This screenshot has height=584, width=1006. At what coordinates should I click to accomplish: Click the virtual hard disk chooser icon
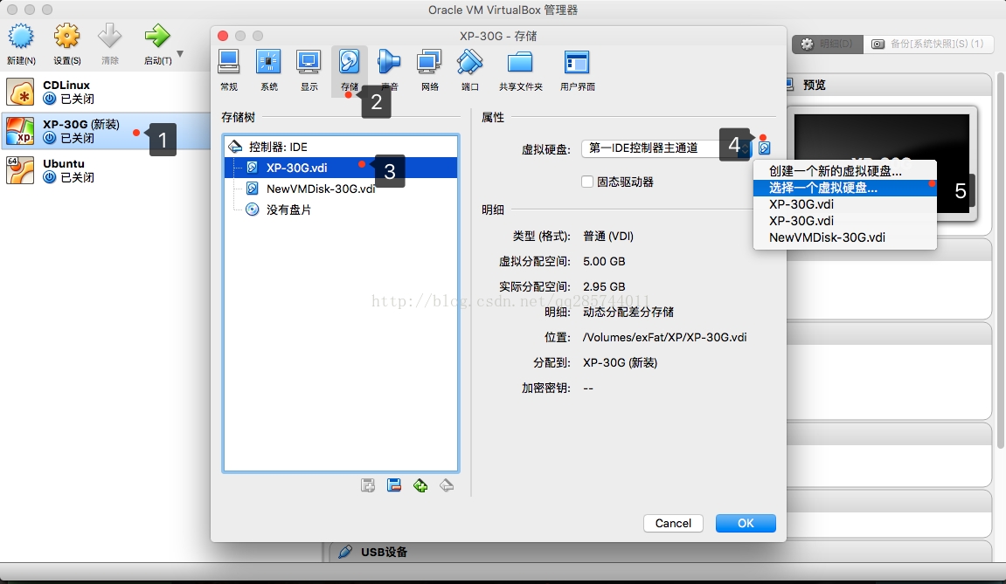[764, 148]
